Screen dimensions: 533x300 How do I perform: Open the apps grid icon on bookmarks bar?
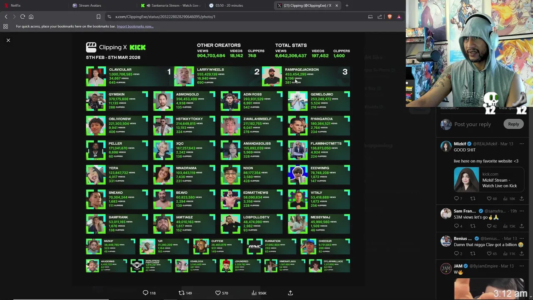tap(5, 26)
